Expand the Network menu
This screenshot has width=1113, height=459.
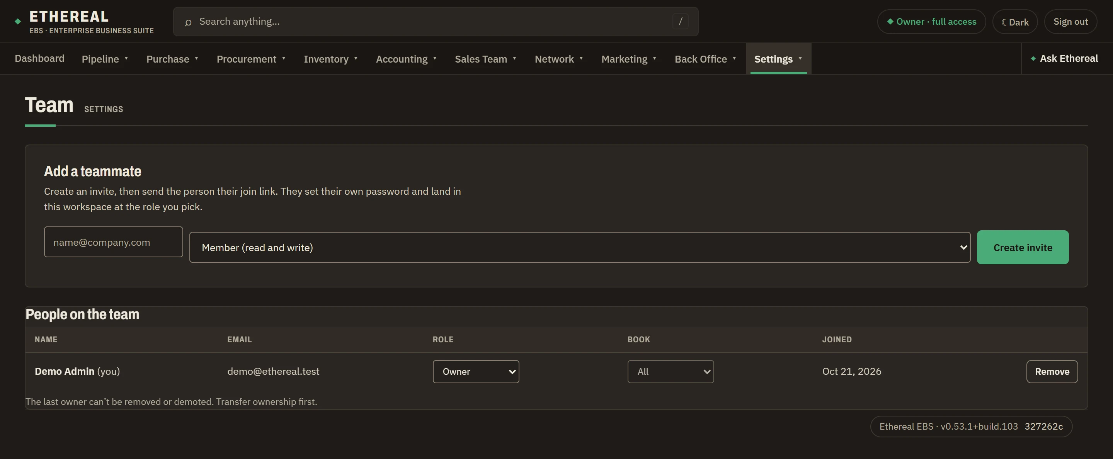click(x=559, y=59)
